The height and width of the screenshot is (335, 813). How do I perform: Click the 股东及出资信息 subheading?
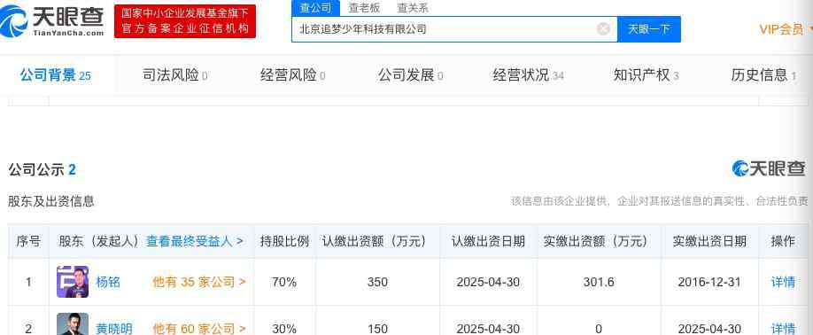click(50, 201)
